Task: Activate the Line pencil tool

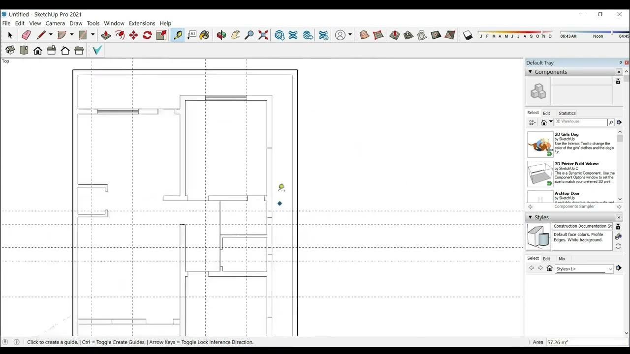Action: click(x=41, y=35)
